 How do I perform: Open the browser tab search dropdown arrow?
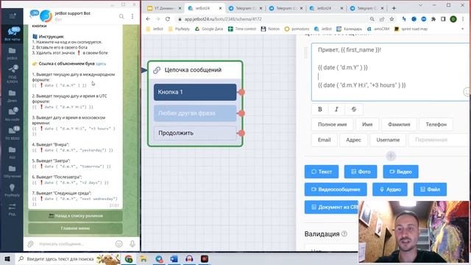420,5
